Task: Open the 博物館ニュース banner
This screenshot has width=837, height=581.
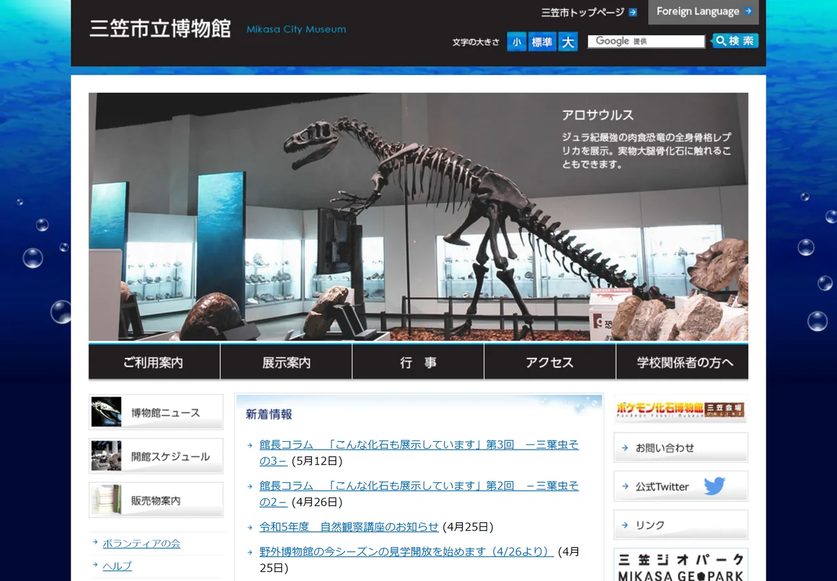Action: [x=156, y=412]
